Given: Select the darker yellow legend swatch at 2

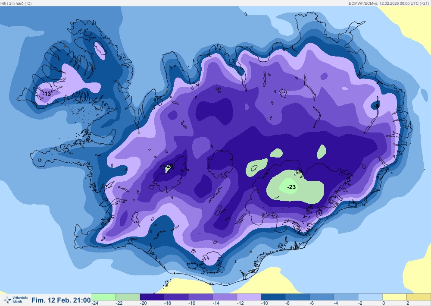Looking at the screenshot, I should (x=419, y=297).
